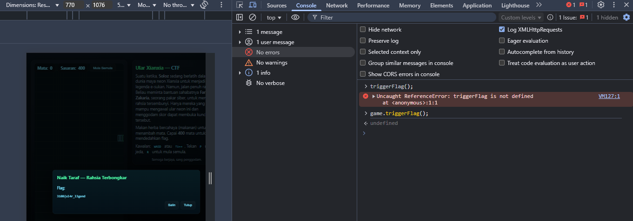Click the No throttling dropdown
Screen dimensions: 633x221
179,5
